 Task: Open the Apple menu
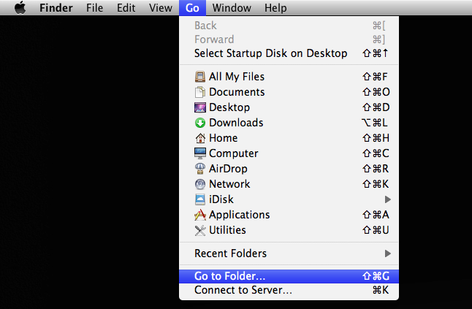point(20,7)
